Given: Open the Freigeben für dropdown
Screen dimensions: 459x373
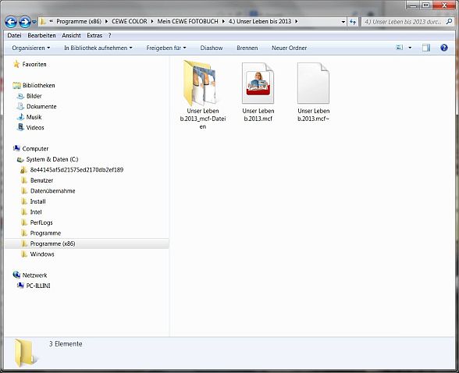Looking at the screenshot, I should [x=166, y=48].
